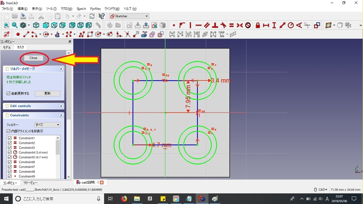Switch to isometric view cube icon
Viewport: 363px width, 204px height.
coord(36,25)
